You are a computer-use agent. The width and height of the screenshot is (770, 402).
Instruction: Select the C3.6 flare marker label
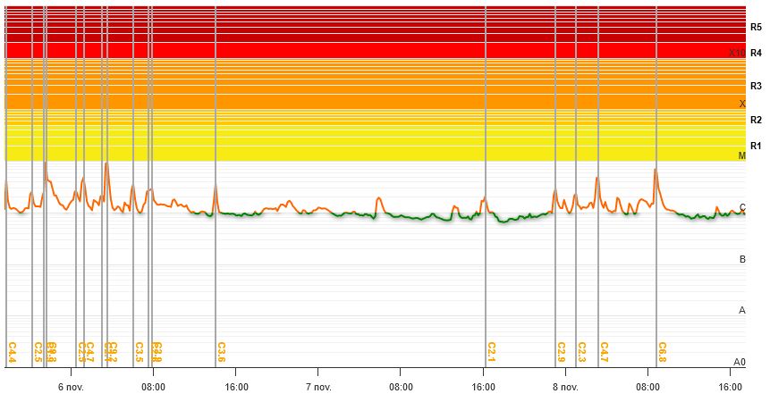(221, 352)
